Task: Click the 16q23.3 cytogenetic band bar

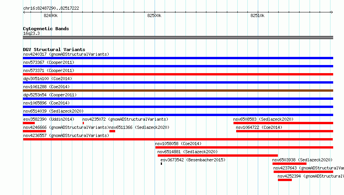Action: pyautogui.click(x=178, y=38)
